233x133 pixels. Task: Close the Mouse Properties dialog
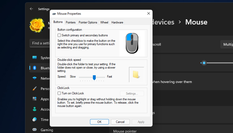[x=148, y=13]
